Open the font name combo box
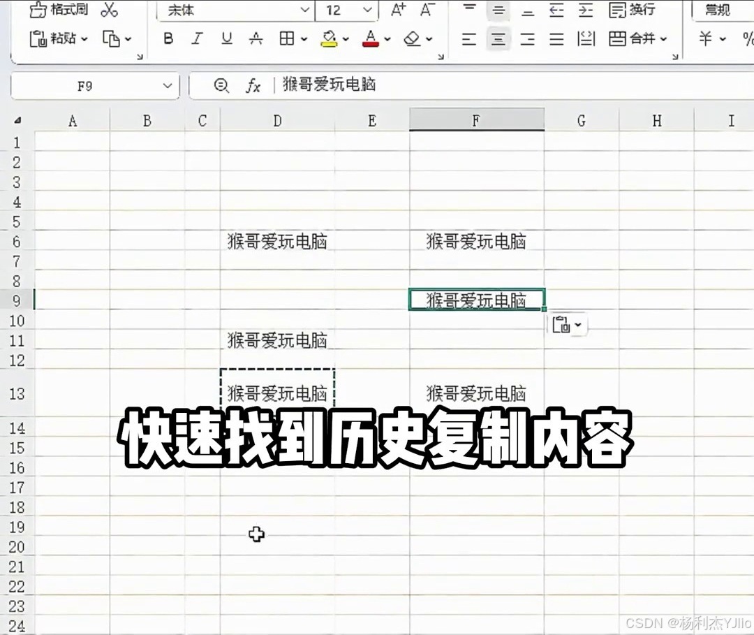This screenshot has width=754, height=635. (x=236, y=10)
